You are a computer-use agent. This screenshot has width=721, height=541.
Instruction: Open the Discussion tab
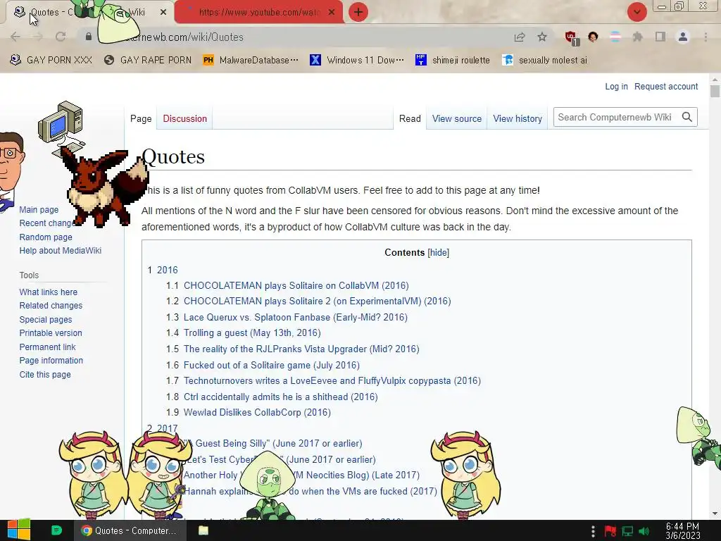point(185,118)
